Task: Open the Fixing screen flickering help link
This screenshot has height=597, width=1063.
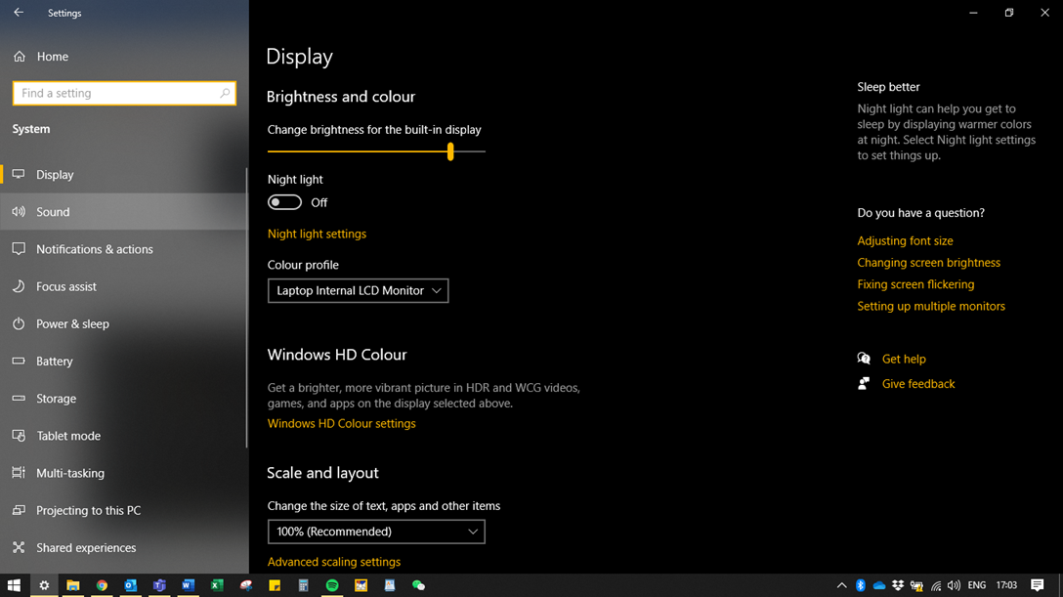Action: 915,284
